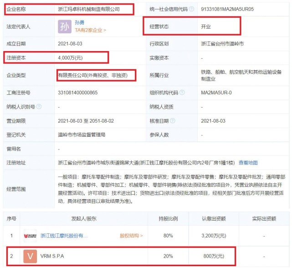
Task: Click the 持股比例 column header
Action: pyautogui.click(x=168, y=219)
